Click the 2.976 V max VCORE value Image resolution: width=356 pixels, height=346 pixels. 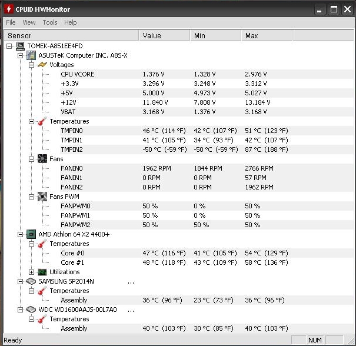(x=256, y=74)
